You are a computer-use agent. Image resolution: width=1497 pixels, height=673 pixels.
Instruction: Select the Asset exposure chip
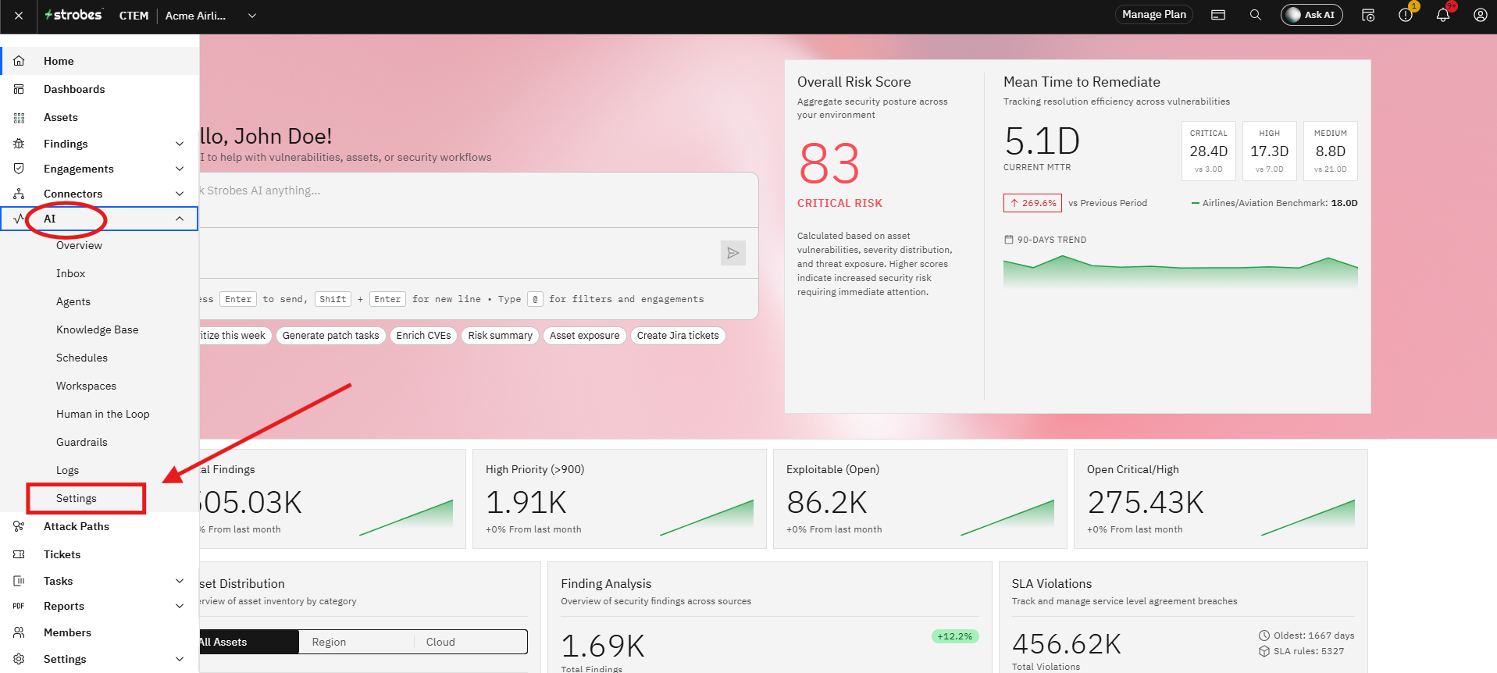[585, 336]
